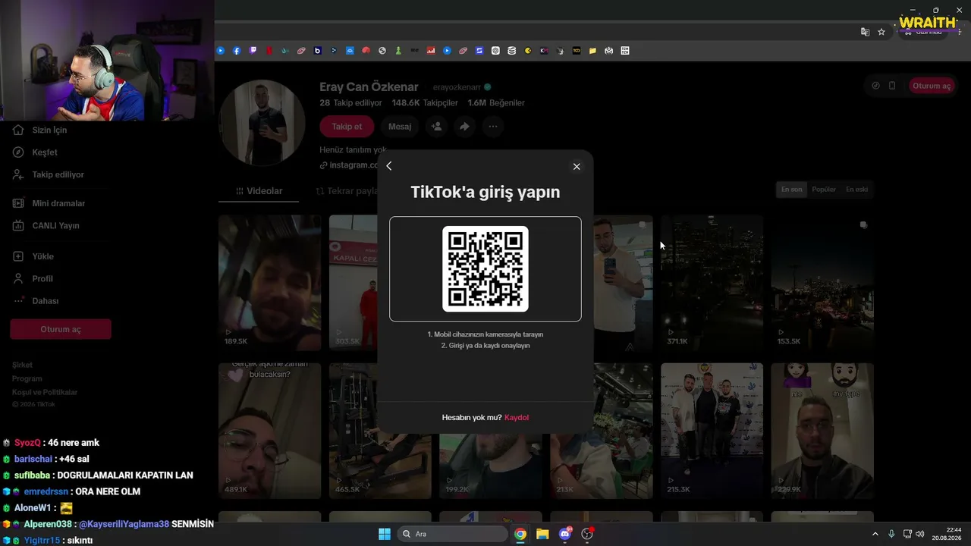Sort videos by En son
Screen dimensions: 971x546
(791, 190)
